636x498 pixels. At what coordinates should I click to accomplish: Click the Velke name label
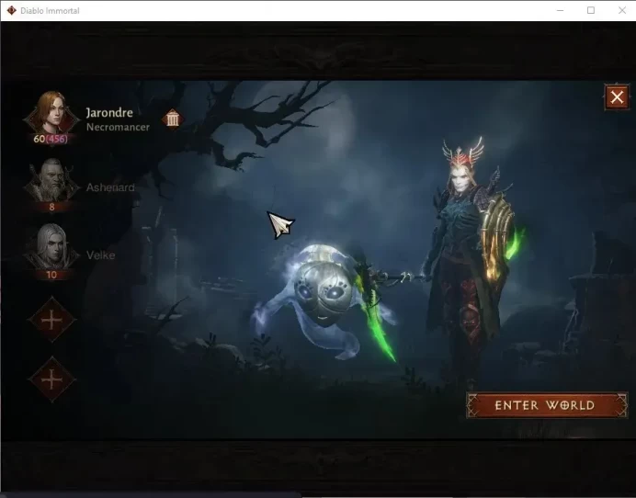(100, 255)
